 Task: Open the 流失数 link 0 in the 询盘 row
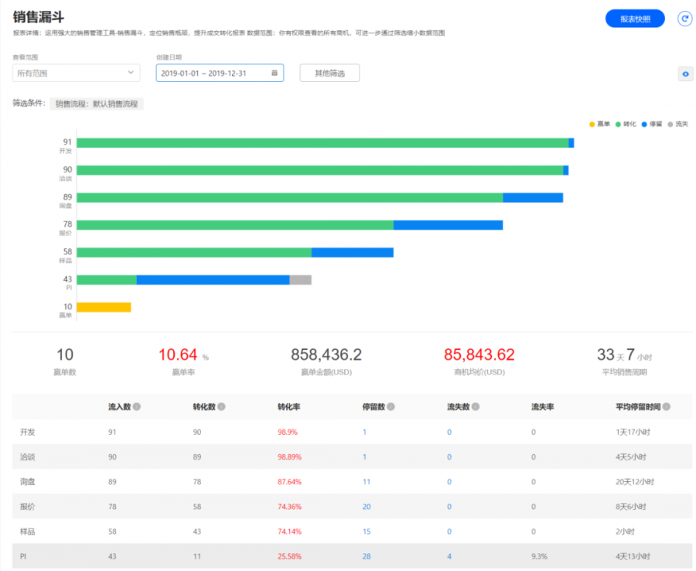pyautogui.click(x=449, y=482)
